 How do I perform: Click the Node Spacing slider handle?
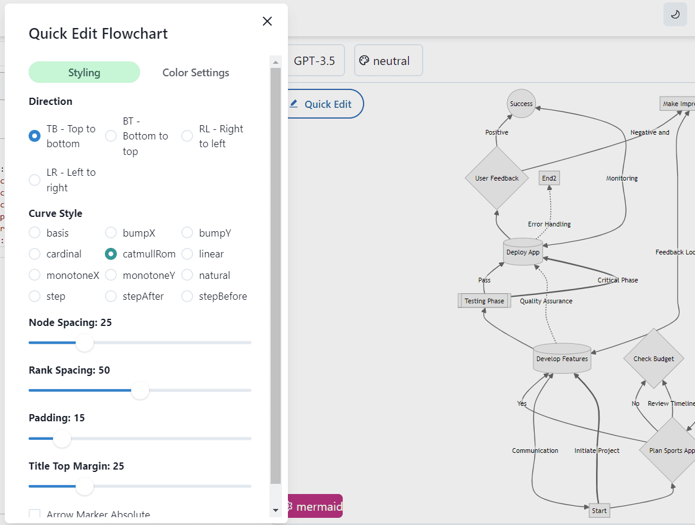84,343
